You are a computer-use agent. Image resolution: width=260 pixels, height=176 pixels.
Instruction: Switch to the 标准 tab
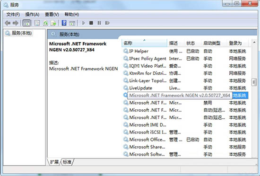(x=67, y=162)
